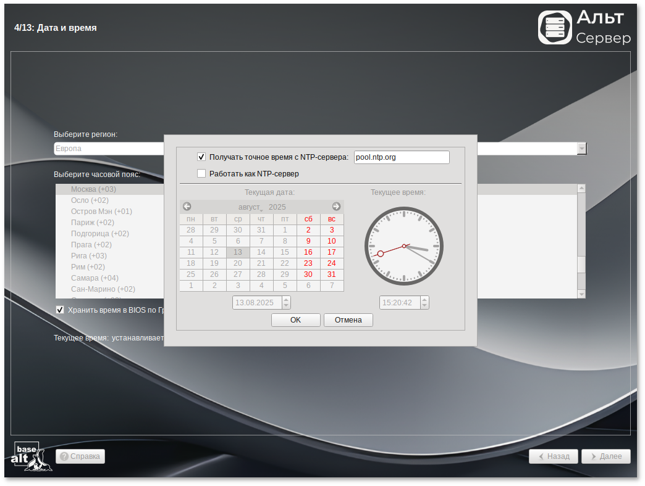Enable Работать как NTP-сервер checkbox

[x=201, y=174]
